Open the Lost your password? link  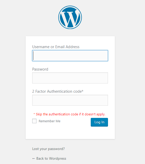pyautogui.click(x=48, y=149)
